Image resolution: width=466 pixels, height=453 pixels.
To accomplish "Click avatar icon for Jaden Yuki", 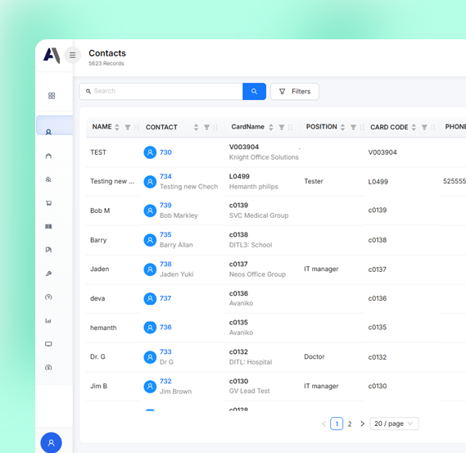I will click(150, 270).
